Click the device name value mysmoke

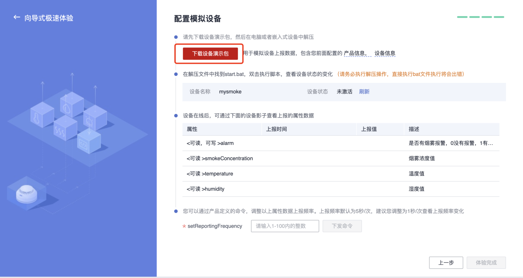230,92
